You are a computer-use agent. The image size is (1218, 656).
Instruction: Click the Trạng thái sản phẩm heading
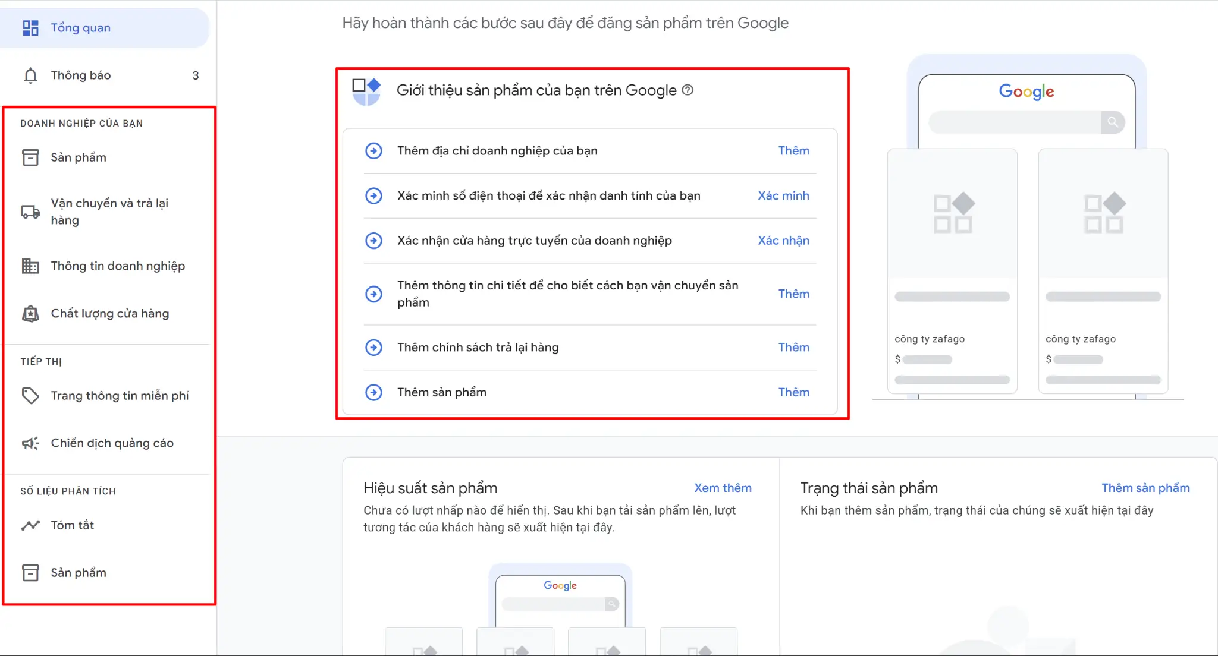click(869, 488)
